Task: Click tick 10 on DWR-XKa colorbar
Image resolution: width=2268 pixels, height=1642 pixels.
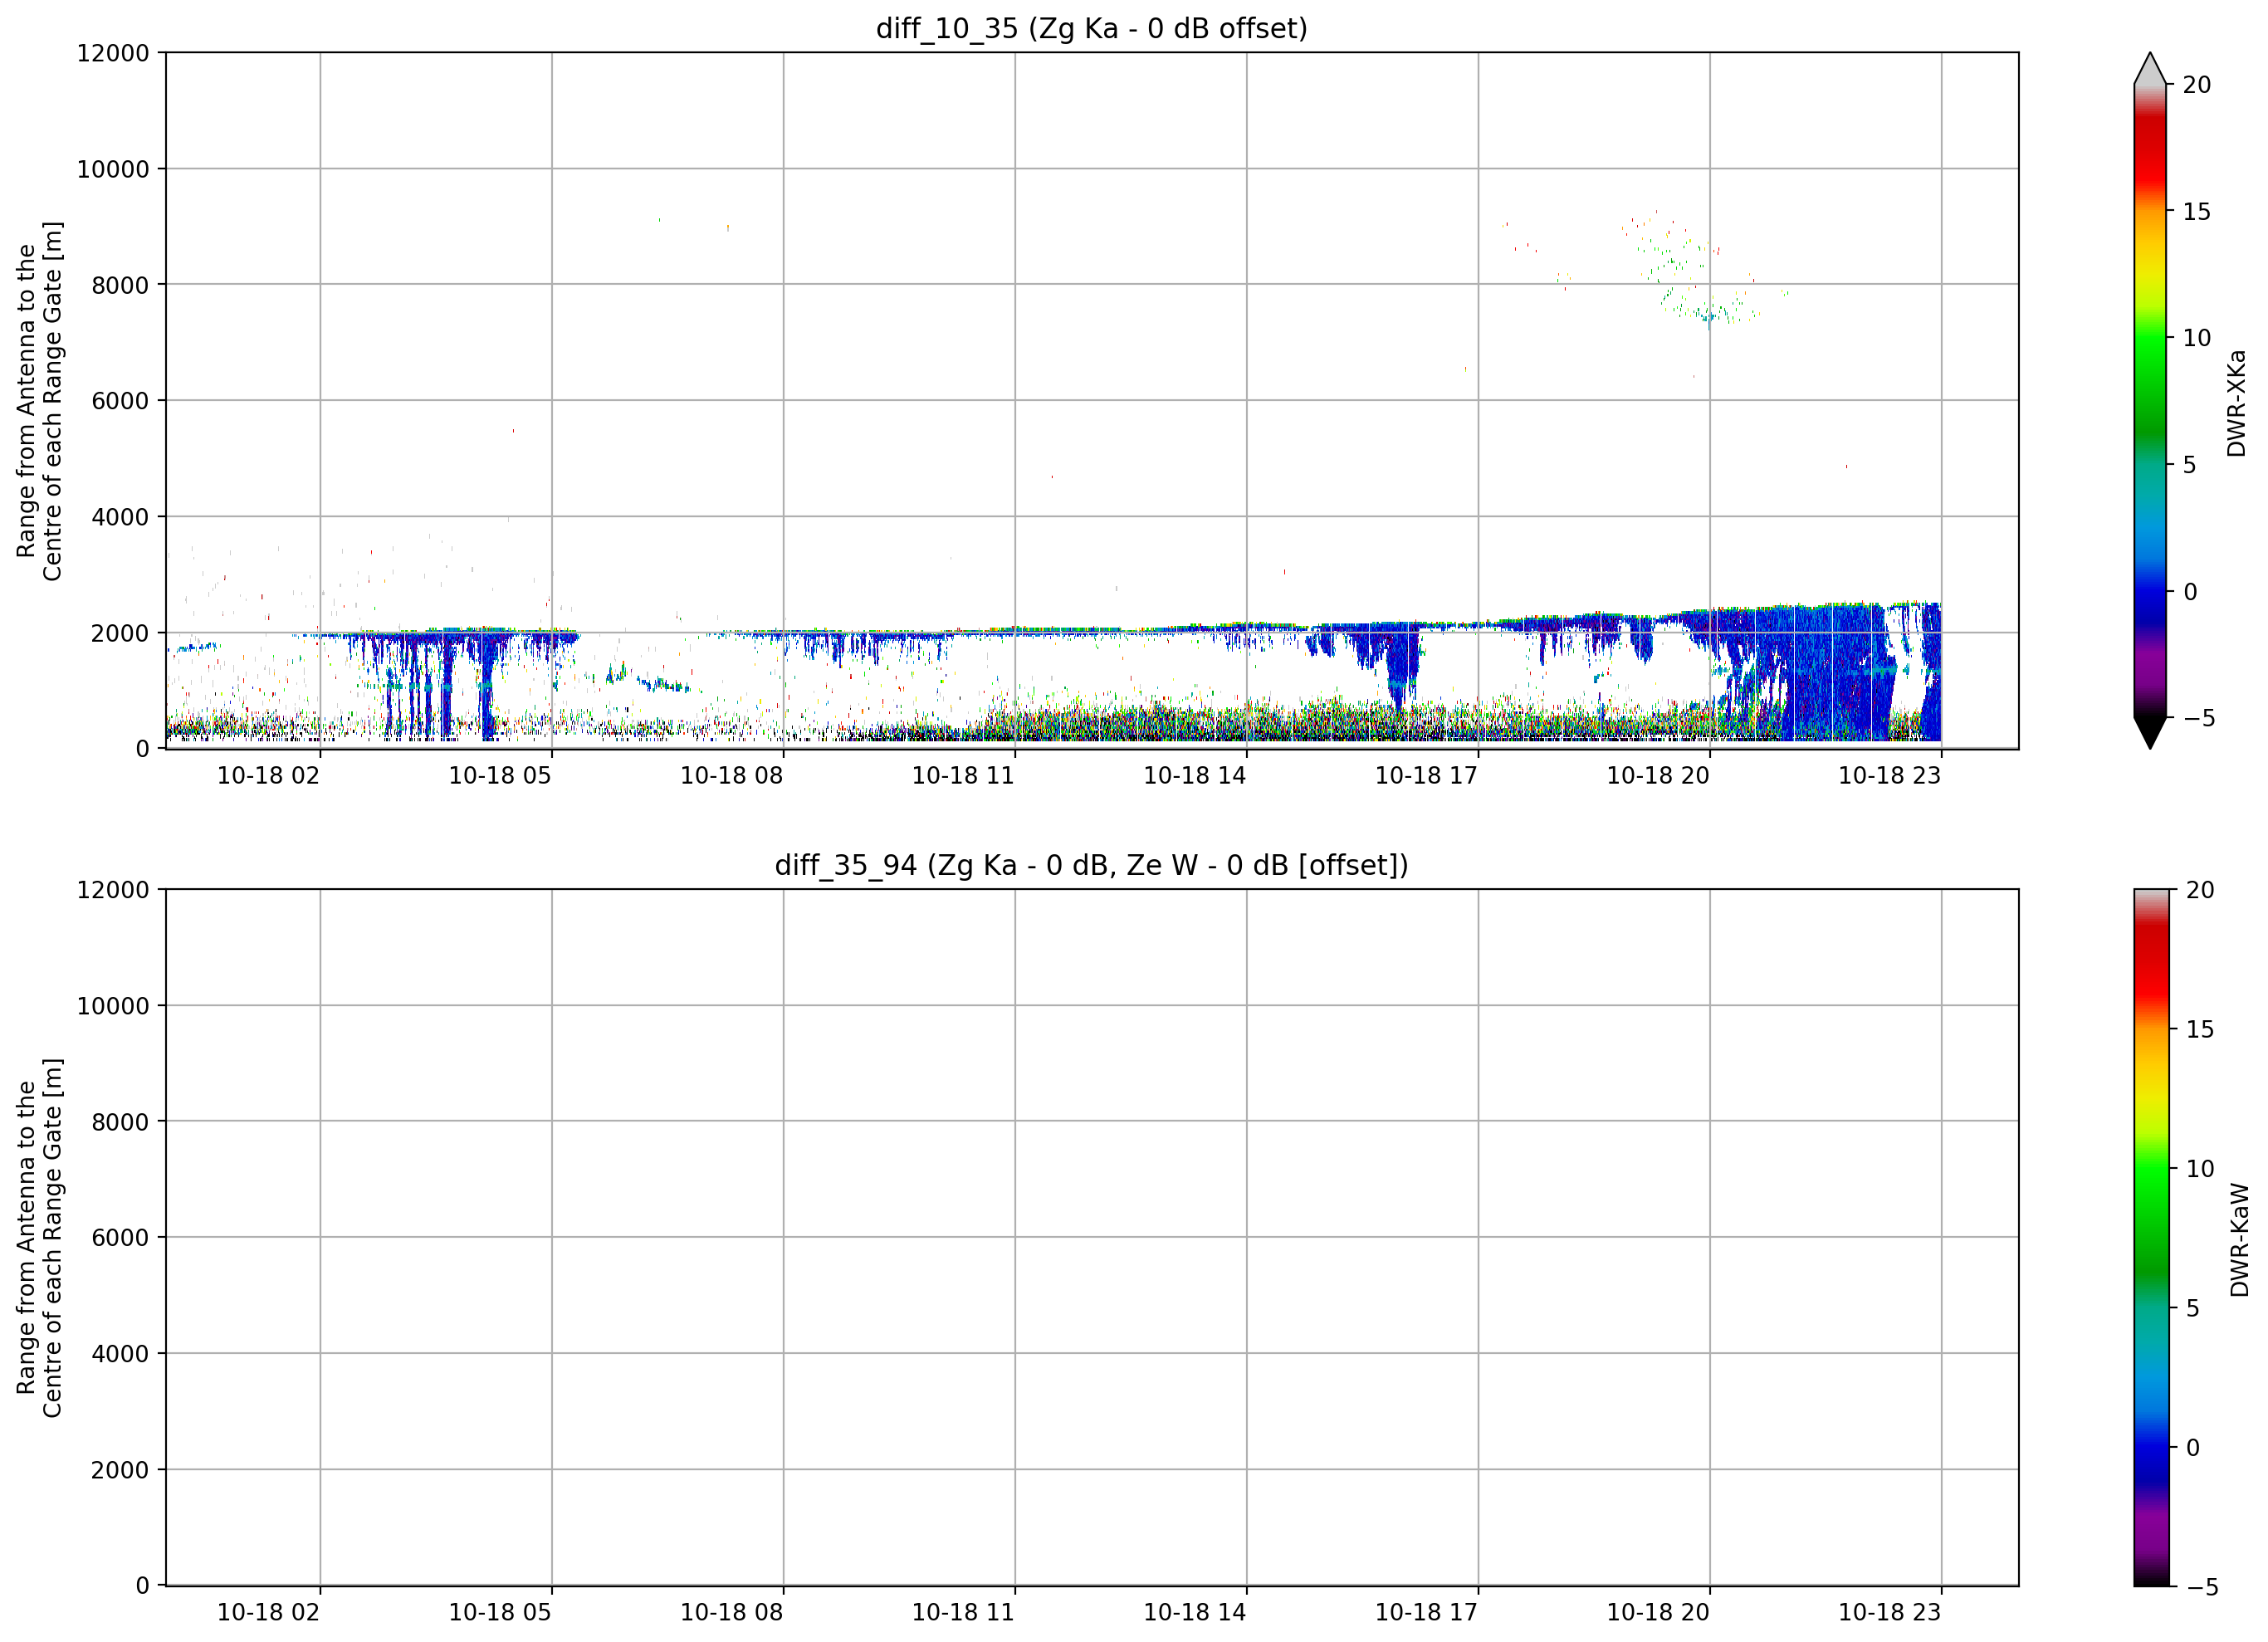Action: pos(2197,338)
